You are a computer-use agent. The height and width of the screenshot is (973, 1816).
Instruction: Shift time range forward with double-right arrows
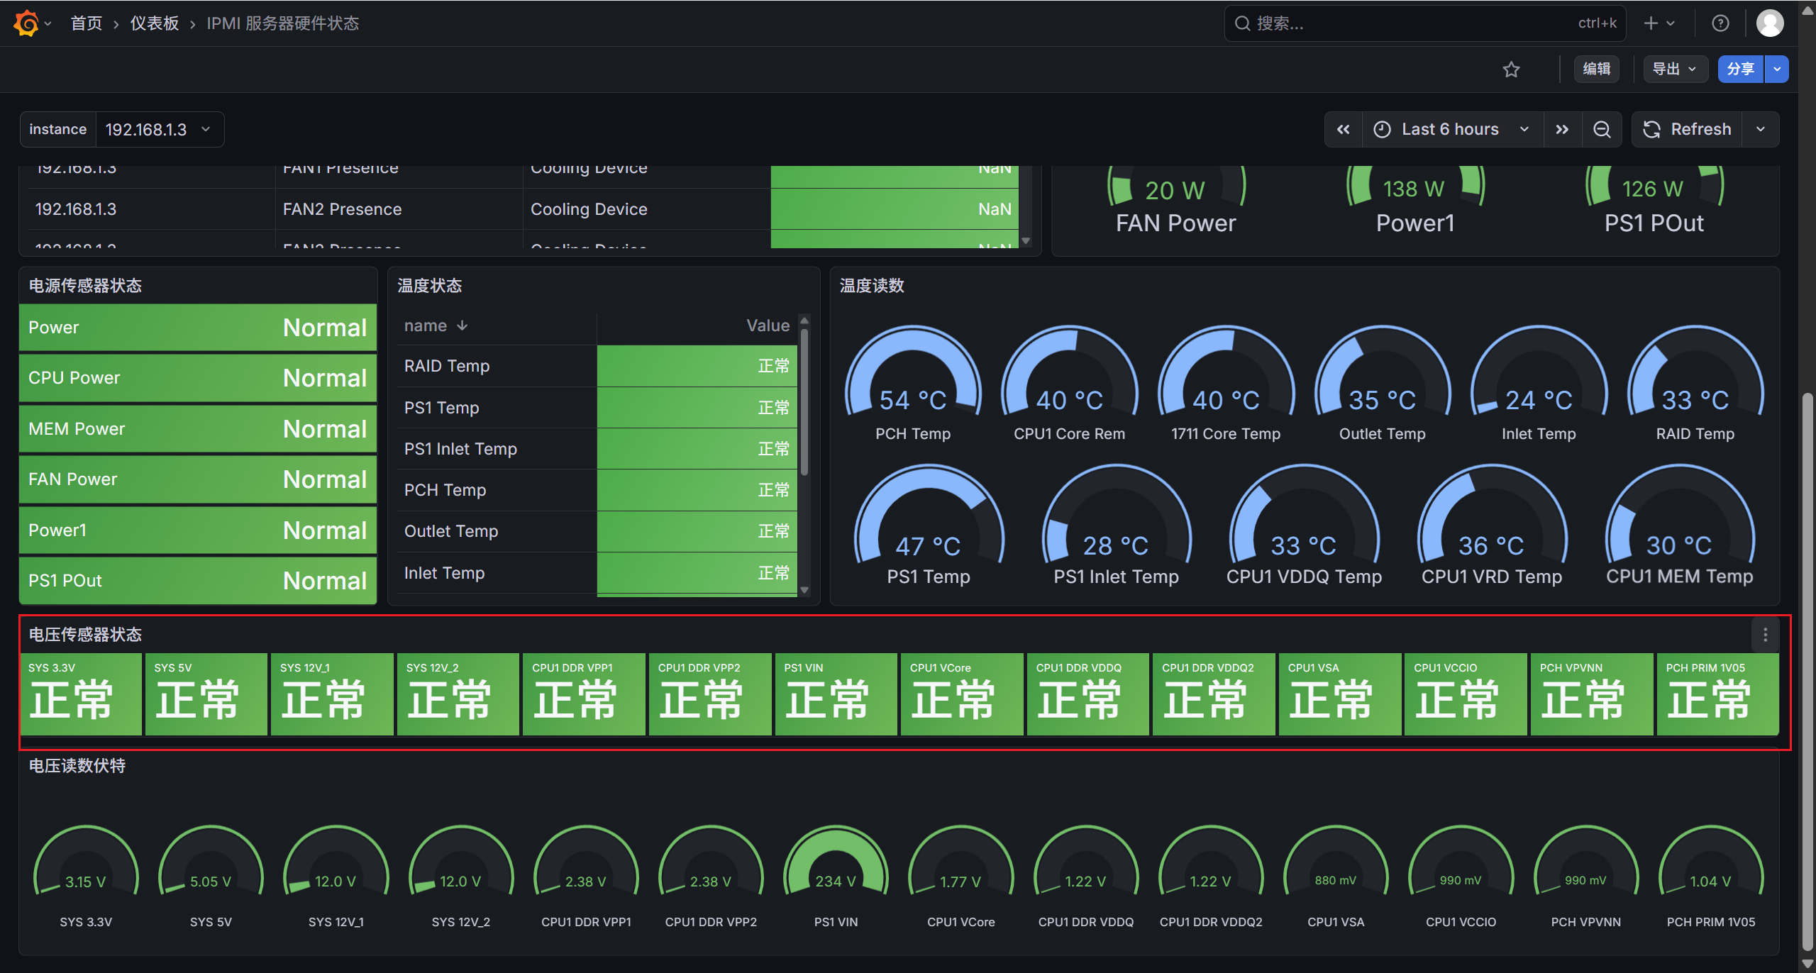(1562, 129)
